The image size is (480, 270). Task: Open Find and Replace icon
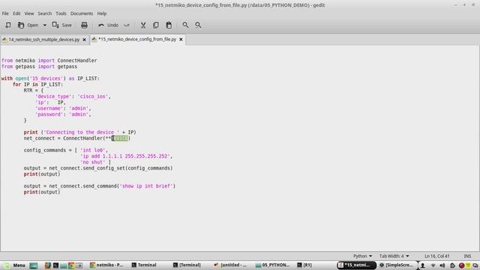[x=198, y=25]
